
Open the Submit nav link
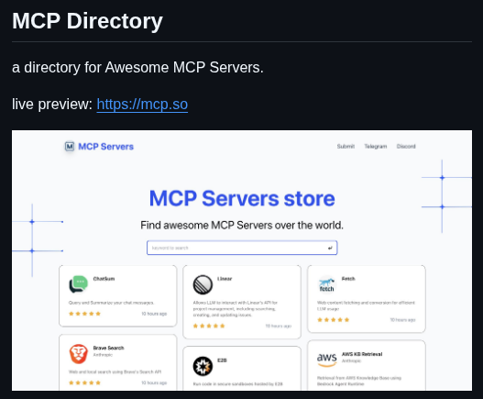(346, 146)
